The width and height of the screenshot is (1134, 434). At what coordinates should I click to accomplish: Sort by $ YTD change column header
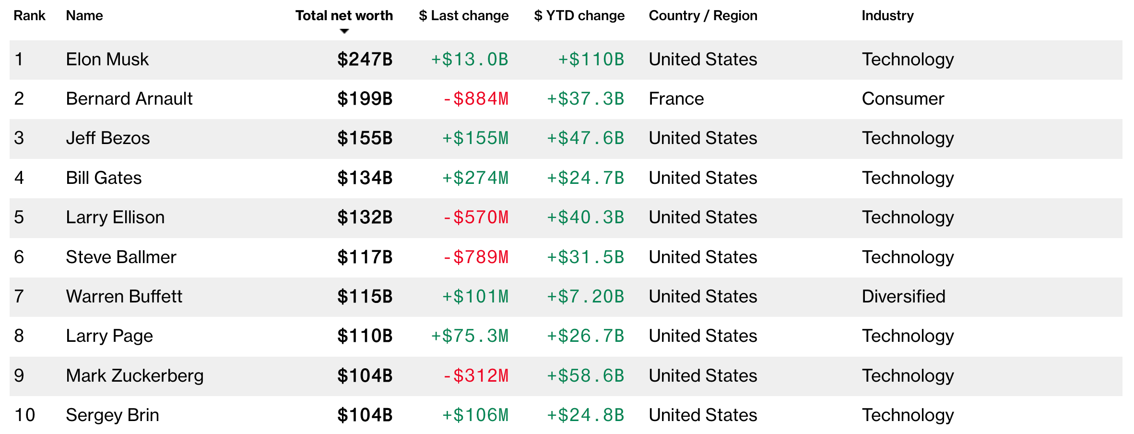pos(579,15)
